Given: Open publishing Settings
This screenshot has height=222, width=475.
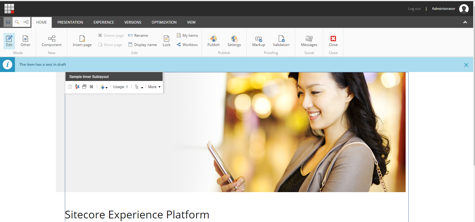Looking at the screenshot, I should [x=234, y=41].
